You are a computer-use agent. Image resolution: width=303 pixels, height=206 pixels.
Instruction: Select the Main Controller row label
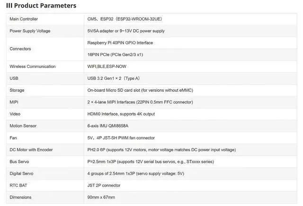[x=24, y=19]
